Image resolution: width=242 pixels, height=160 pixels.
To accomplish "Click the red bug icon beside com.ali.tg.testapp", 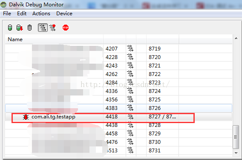I will [x=26, y=117].
